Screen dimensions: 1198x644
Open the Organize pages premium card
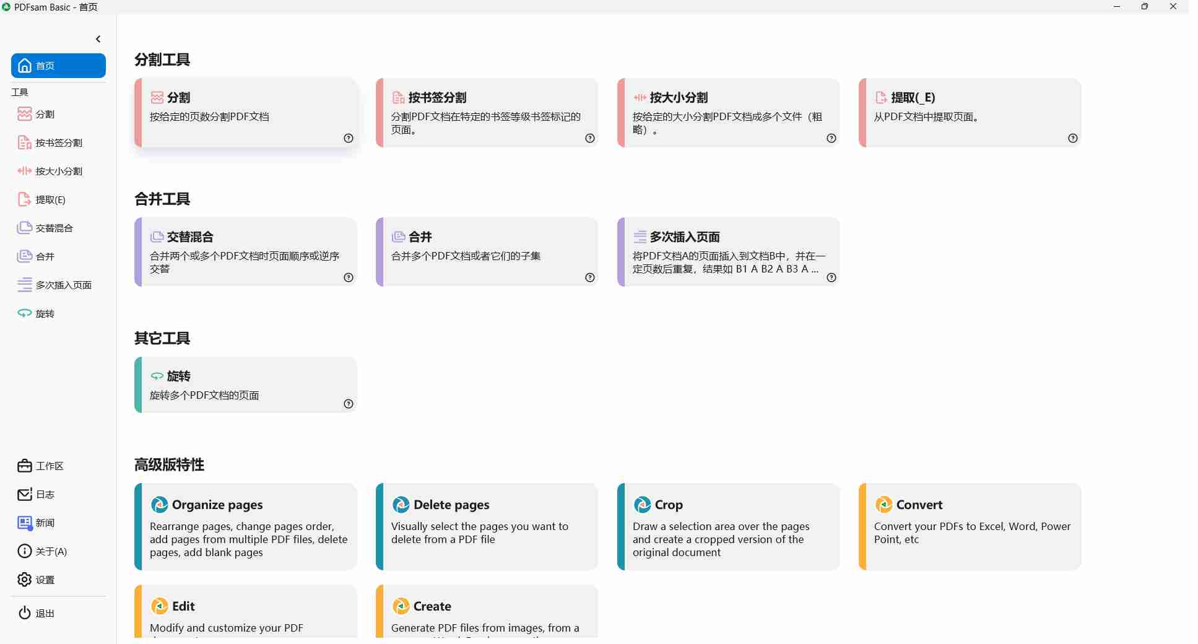click(x=246, y=527)
